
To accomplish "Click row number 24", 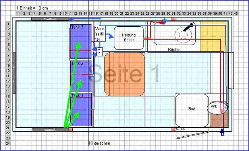I will [x=8, y=143].
